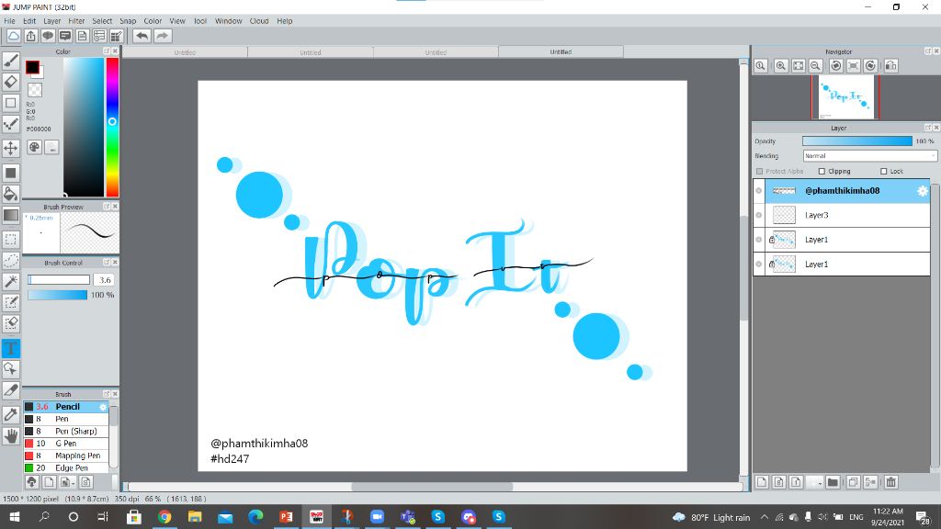
Task: Select the Hand tool
Action: click(11, 436)
